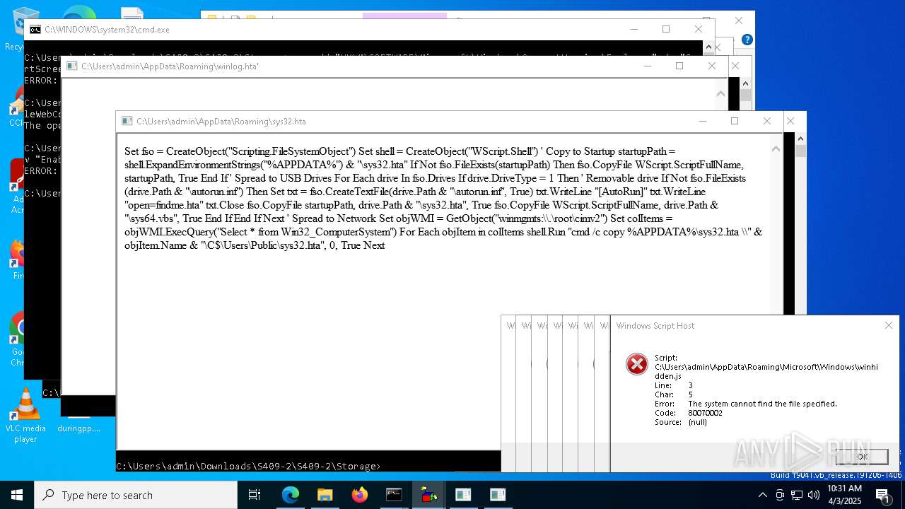The height and width of the screenshot is (509, 905).
Task: Open Task View from the taskbar
Action: click(x=255, y=495)
